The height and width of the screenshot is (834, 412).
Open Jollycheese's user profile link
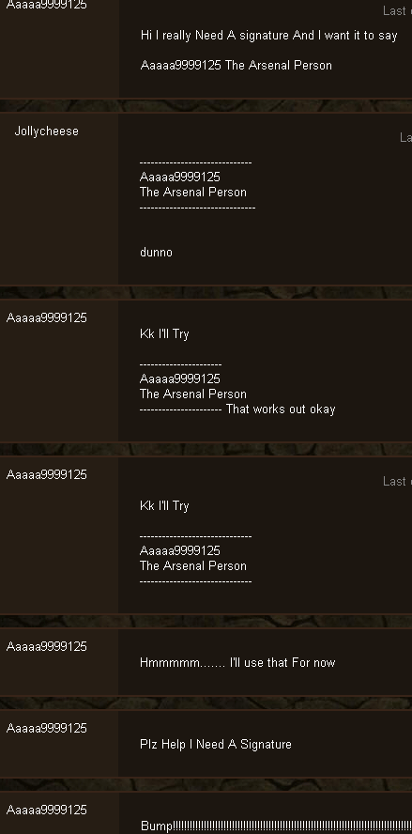tap(47, 131)
